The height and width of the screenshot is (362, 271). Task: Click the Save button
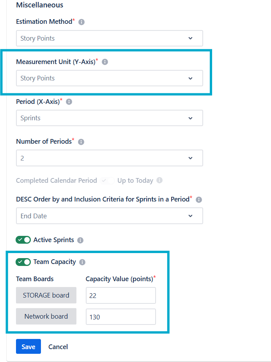point(28,346)
